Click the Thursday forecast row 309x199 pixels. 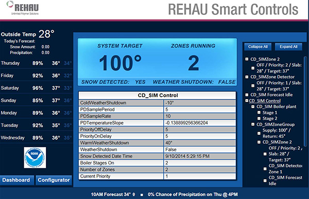pyautogui.click(x=37, y=63)
